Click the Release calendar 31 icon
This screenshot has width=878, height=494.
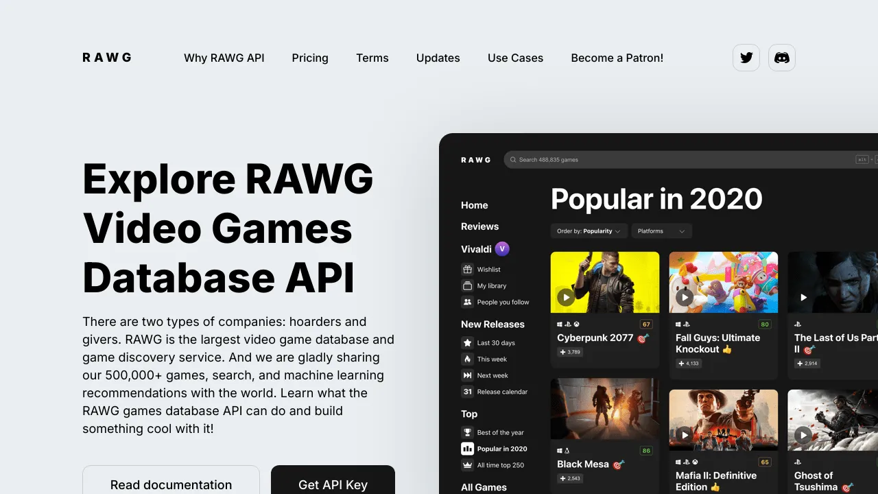click(x=467, y=392)
